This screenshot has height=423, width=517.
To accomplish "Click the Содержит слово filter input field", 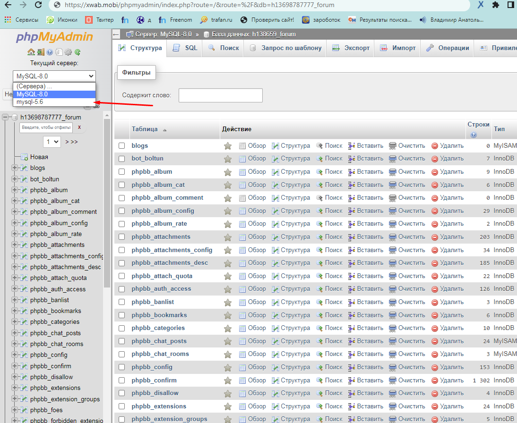I will (x=220, y=95).
